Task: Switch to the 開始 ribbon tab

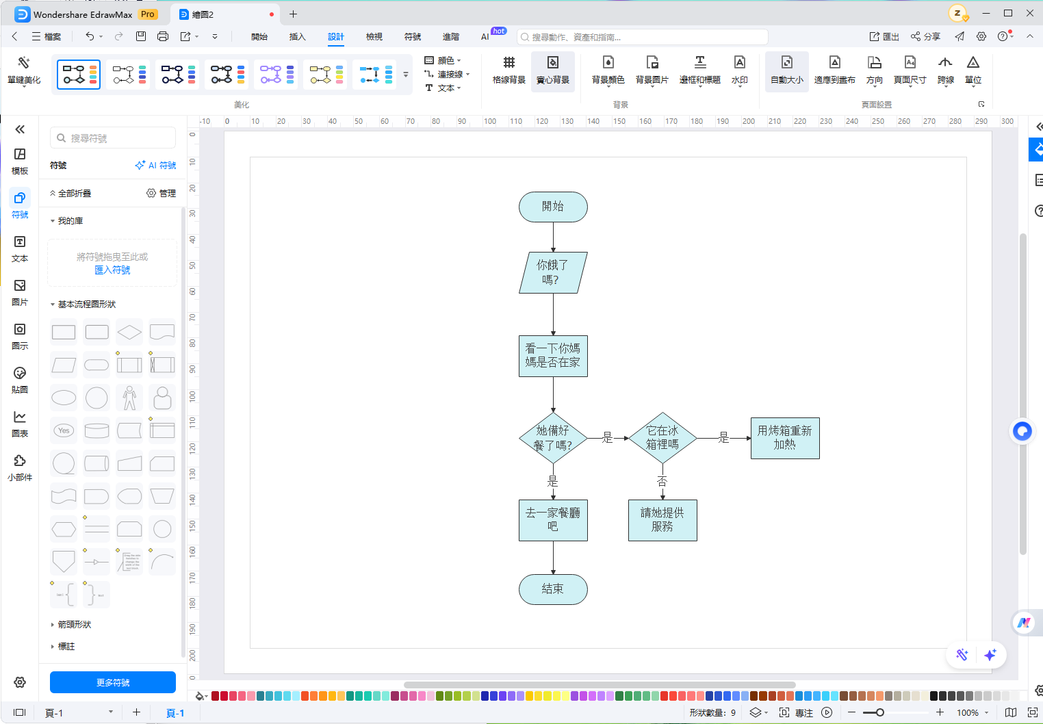Action: coord(259,37)
